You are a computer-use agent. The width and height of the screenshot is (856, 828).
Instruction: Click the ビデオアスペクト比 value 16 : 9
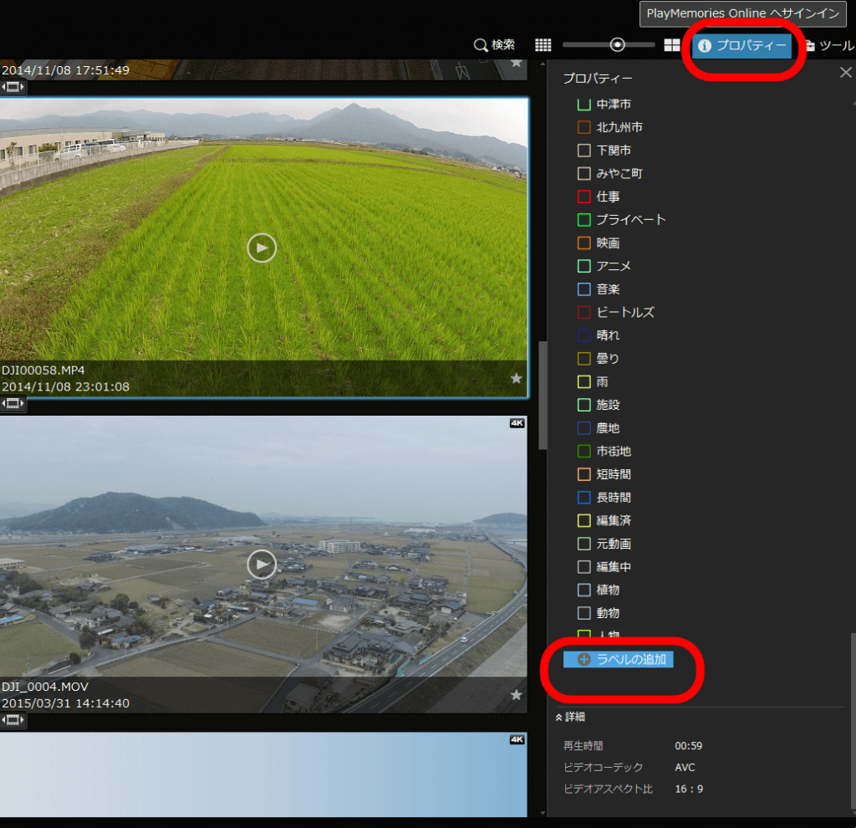pos(689,789)
